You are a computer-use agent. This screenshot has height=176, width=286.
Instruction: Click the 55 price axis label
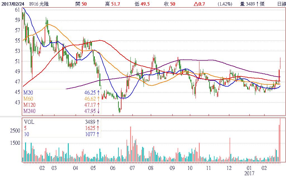pos(18,41)
